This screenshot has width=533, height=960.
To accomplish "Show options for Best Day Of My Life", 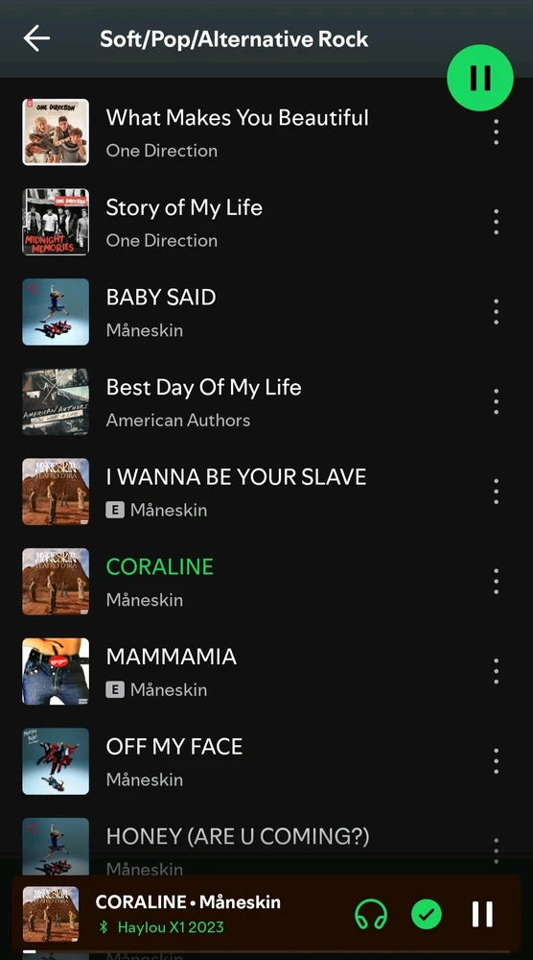I will [496, 401].
